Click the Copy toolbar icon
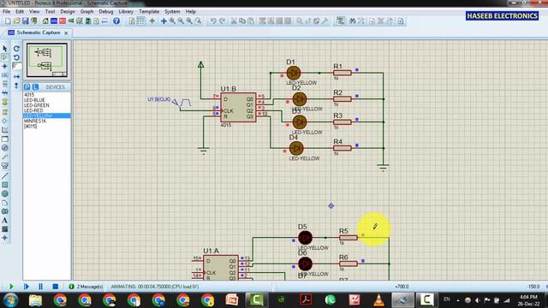Image resolution: width=548 pixels, height=308 pixels. pos(242,21)
